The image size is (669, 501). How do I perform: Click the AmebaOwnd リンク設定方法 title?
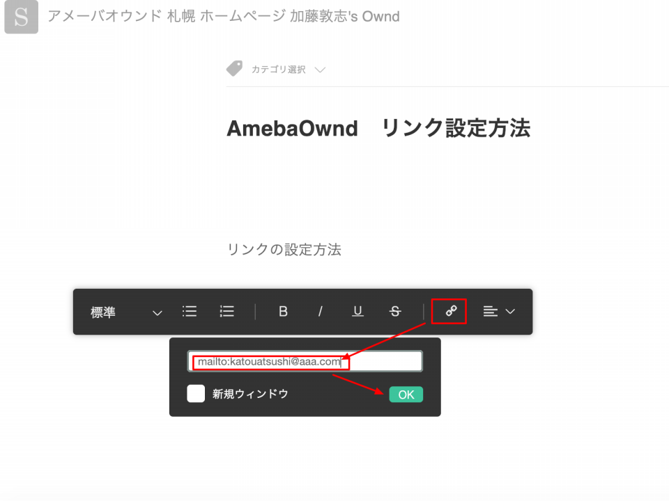(378, 128)
